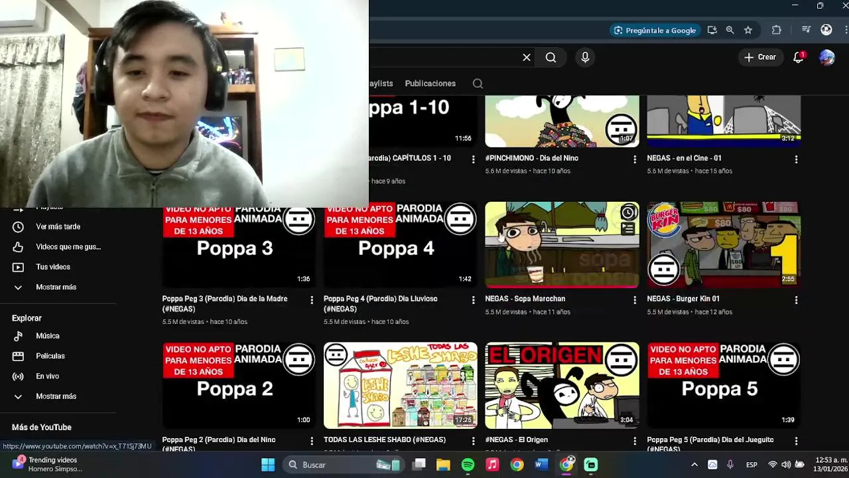Open the Chrome profile avatar
This screenshot has height=478, width=849.
click(826, 30)
